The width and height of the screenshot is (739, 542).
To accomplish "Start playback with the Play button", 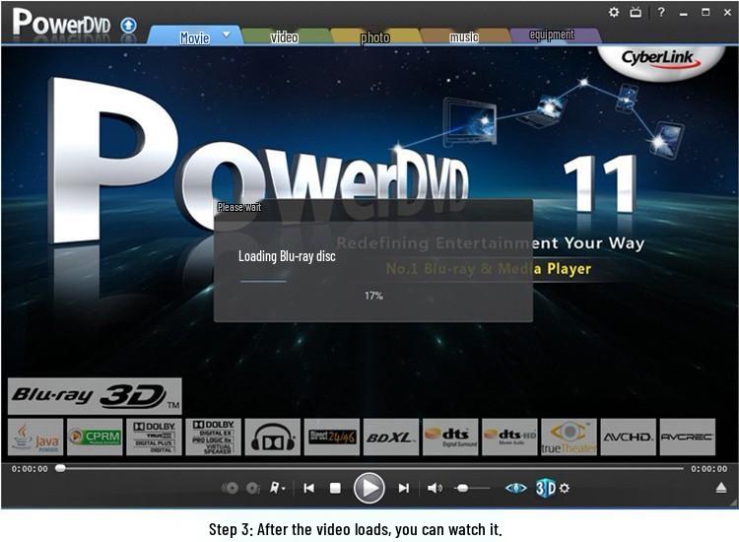I will [x=369, y=488].
